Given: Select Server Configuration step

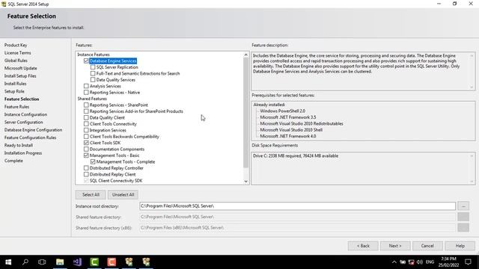Looking at the screenshot, I should (23, 122).
